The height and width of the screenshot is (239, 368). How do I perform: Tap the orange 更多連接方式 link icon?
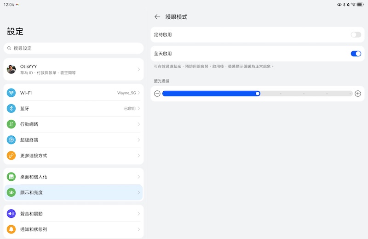(11, 156)
